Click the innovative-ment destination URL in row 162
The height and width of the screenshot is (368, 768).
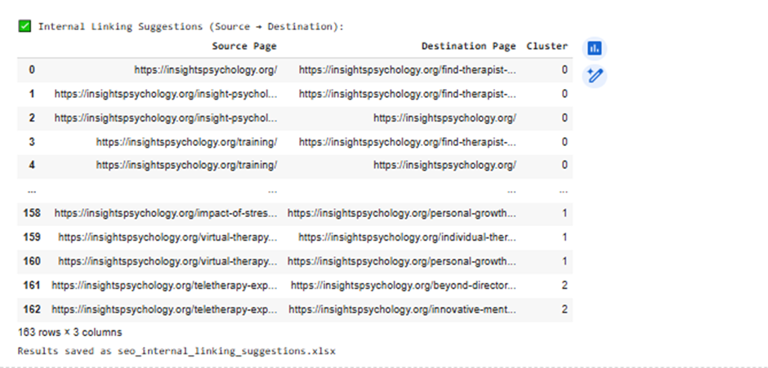coord(403,309)
